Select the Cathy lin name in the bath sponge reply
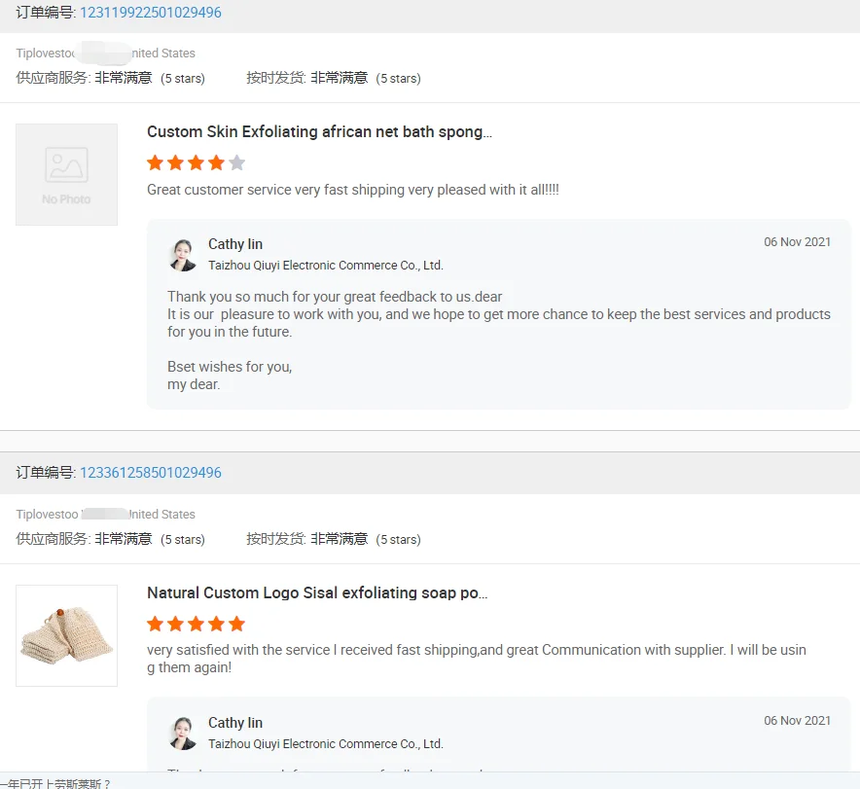This screenshot has width=860, height=789. 235,244
